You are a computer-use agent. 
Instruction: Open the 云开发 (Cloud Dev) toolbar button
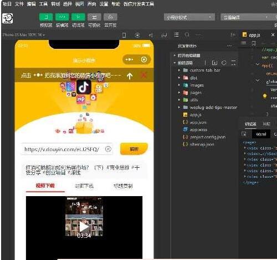[x=110, y=17]
